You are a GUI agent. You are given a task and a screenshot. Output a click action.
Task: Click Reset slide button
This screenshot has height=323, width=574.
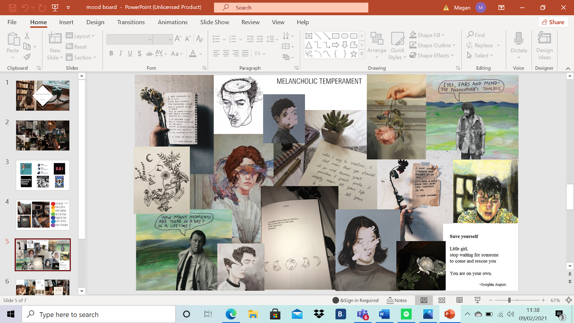click(x=76, y=47)
